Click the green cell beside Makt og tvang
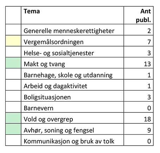This screenshot has width=160, height=153. [13, 63]
